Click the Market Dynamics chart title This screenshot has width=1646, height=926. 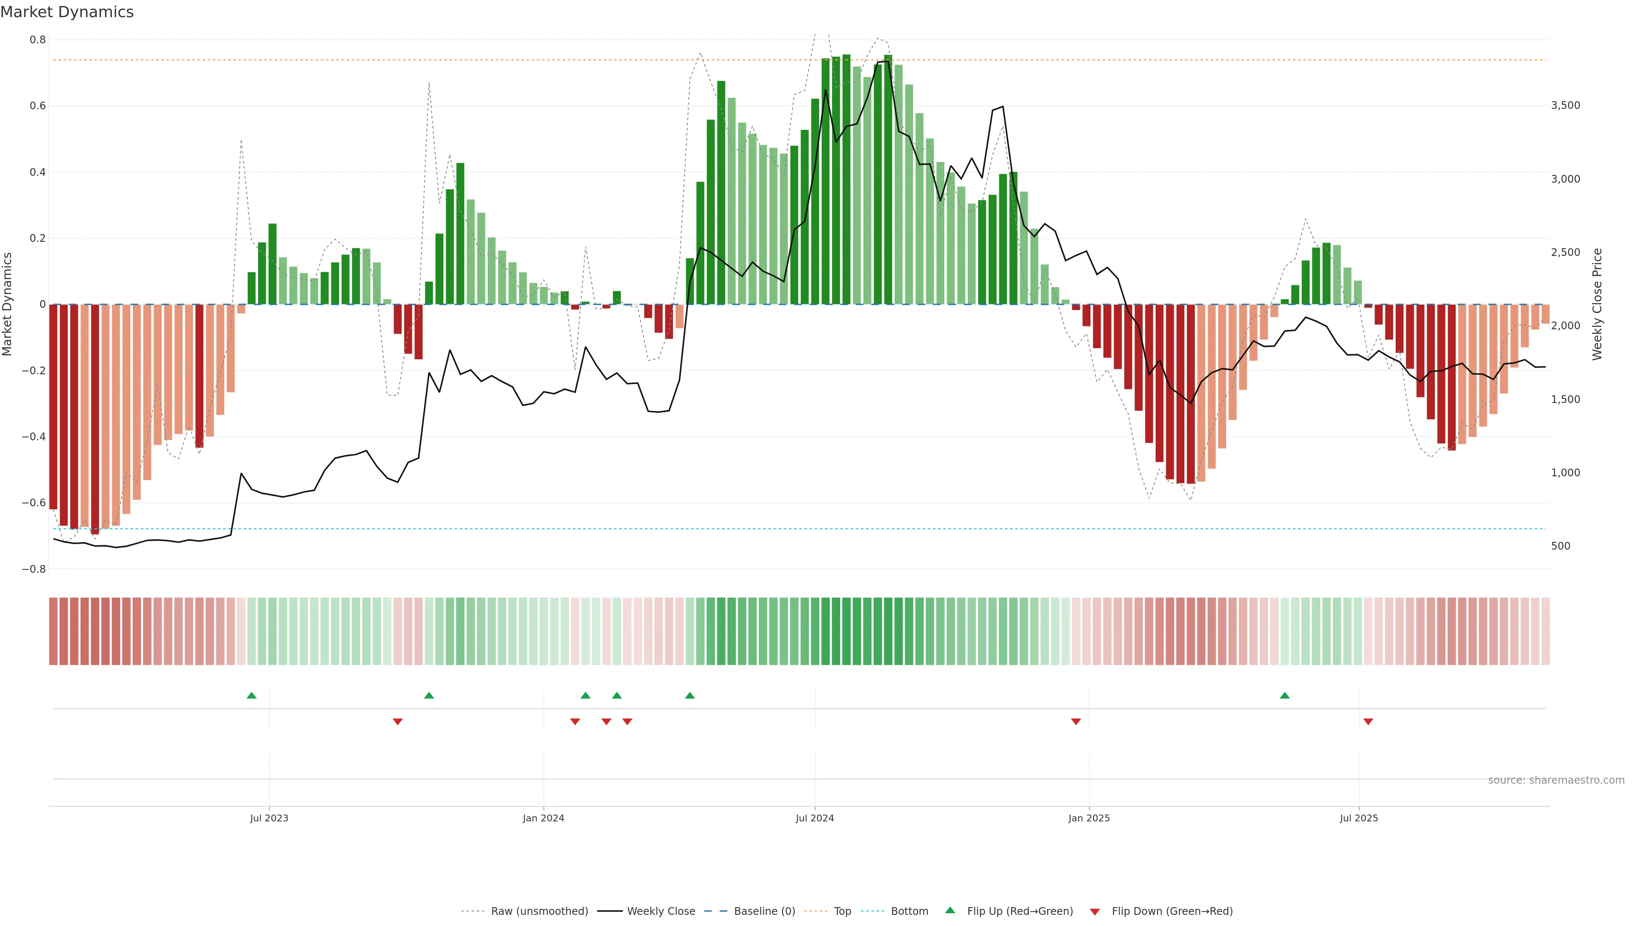click(x=67, y=12)
